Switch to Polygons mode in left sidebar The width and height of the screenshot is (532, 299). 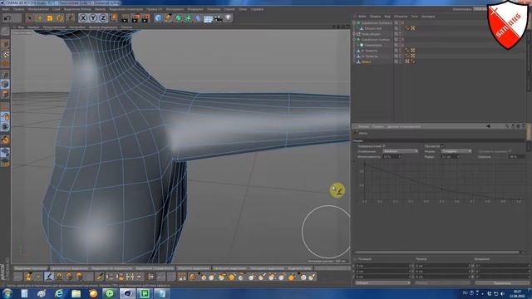5,94
